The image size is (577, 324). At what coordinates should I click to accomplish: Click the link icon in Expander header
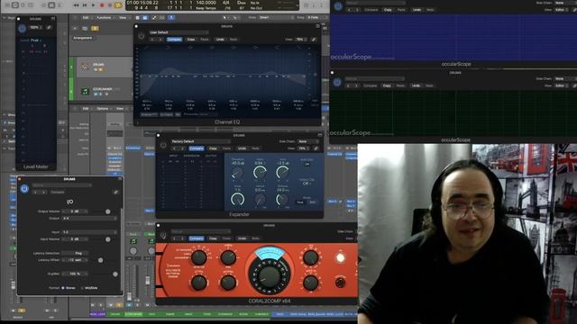tap(316, 148)
